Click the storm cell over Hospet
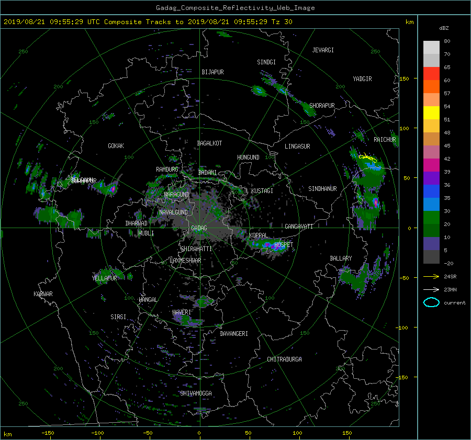 [x=268, y=245]
